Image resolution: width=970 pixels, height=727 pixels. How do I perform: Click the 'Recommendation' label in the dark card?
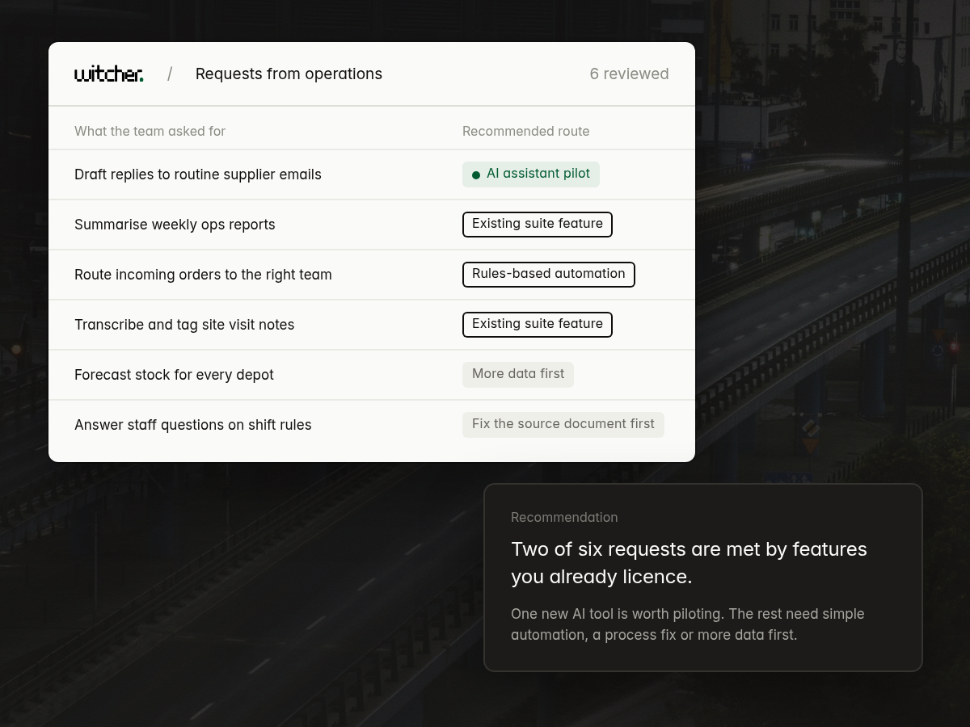pyautogui.click(x=564, y=517)
